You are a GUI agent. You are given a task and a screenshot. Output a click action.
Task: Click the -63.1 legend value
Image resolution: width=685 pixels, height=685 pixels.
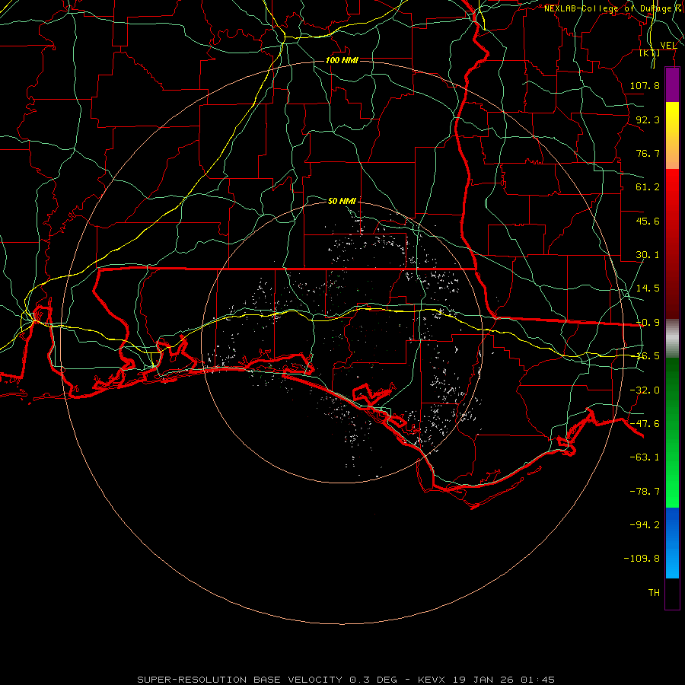point(645,457)
